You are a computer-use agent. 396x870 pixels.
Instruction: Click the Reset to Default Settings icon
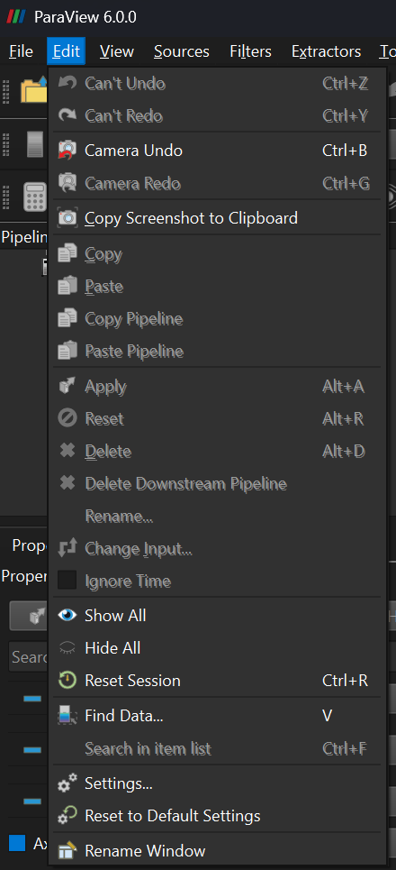point(67,816)
